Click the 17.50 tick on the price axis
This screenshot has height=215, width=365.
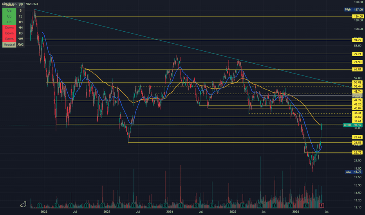coord(358,177)
